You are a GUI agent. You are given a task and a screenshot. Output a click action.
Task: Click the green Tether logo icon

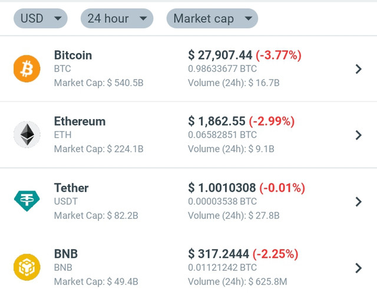pyautogui.click(x=27, y=201)
